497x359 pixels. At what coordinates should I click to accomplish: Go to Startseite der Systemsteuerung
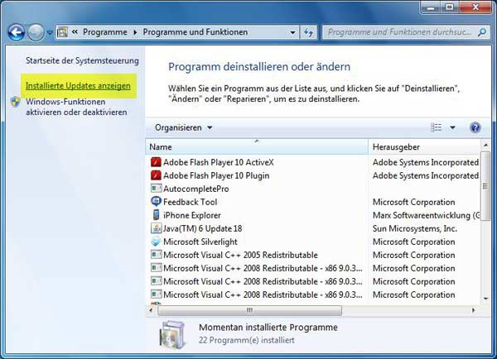[x=82, y=61]
